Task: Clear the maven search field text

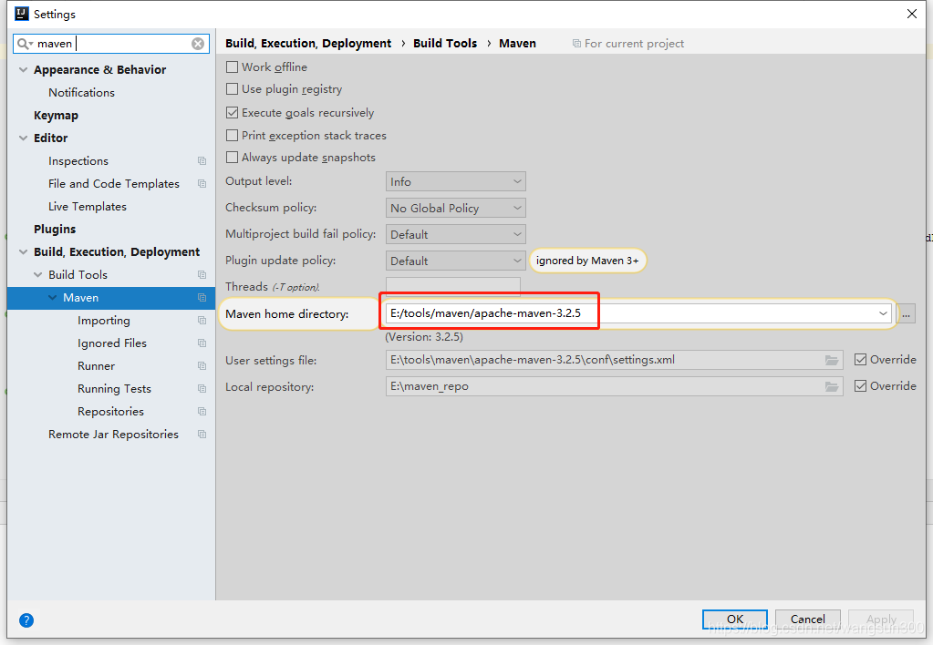Action: click(198, 44)
